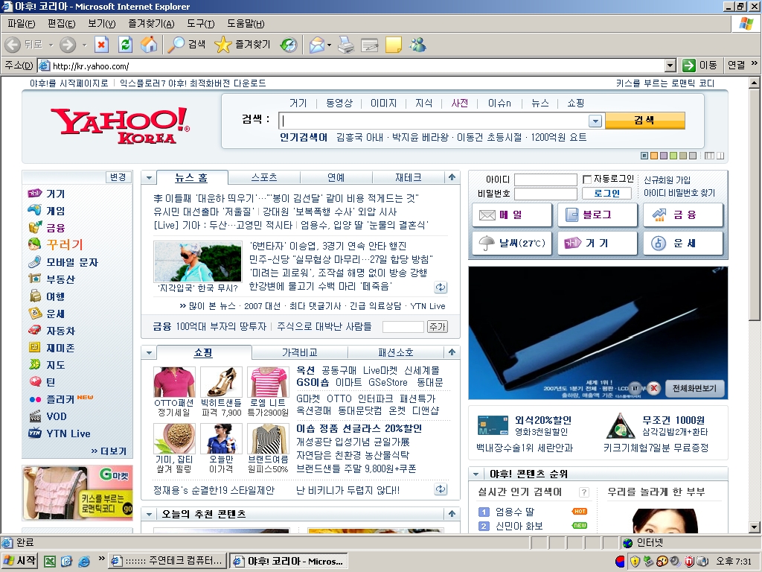Open the 즐겨찾기 favorites star in the toolbar
The height and width of the screenshot is (572, 762).
coord(242,45)
